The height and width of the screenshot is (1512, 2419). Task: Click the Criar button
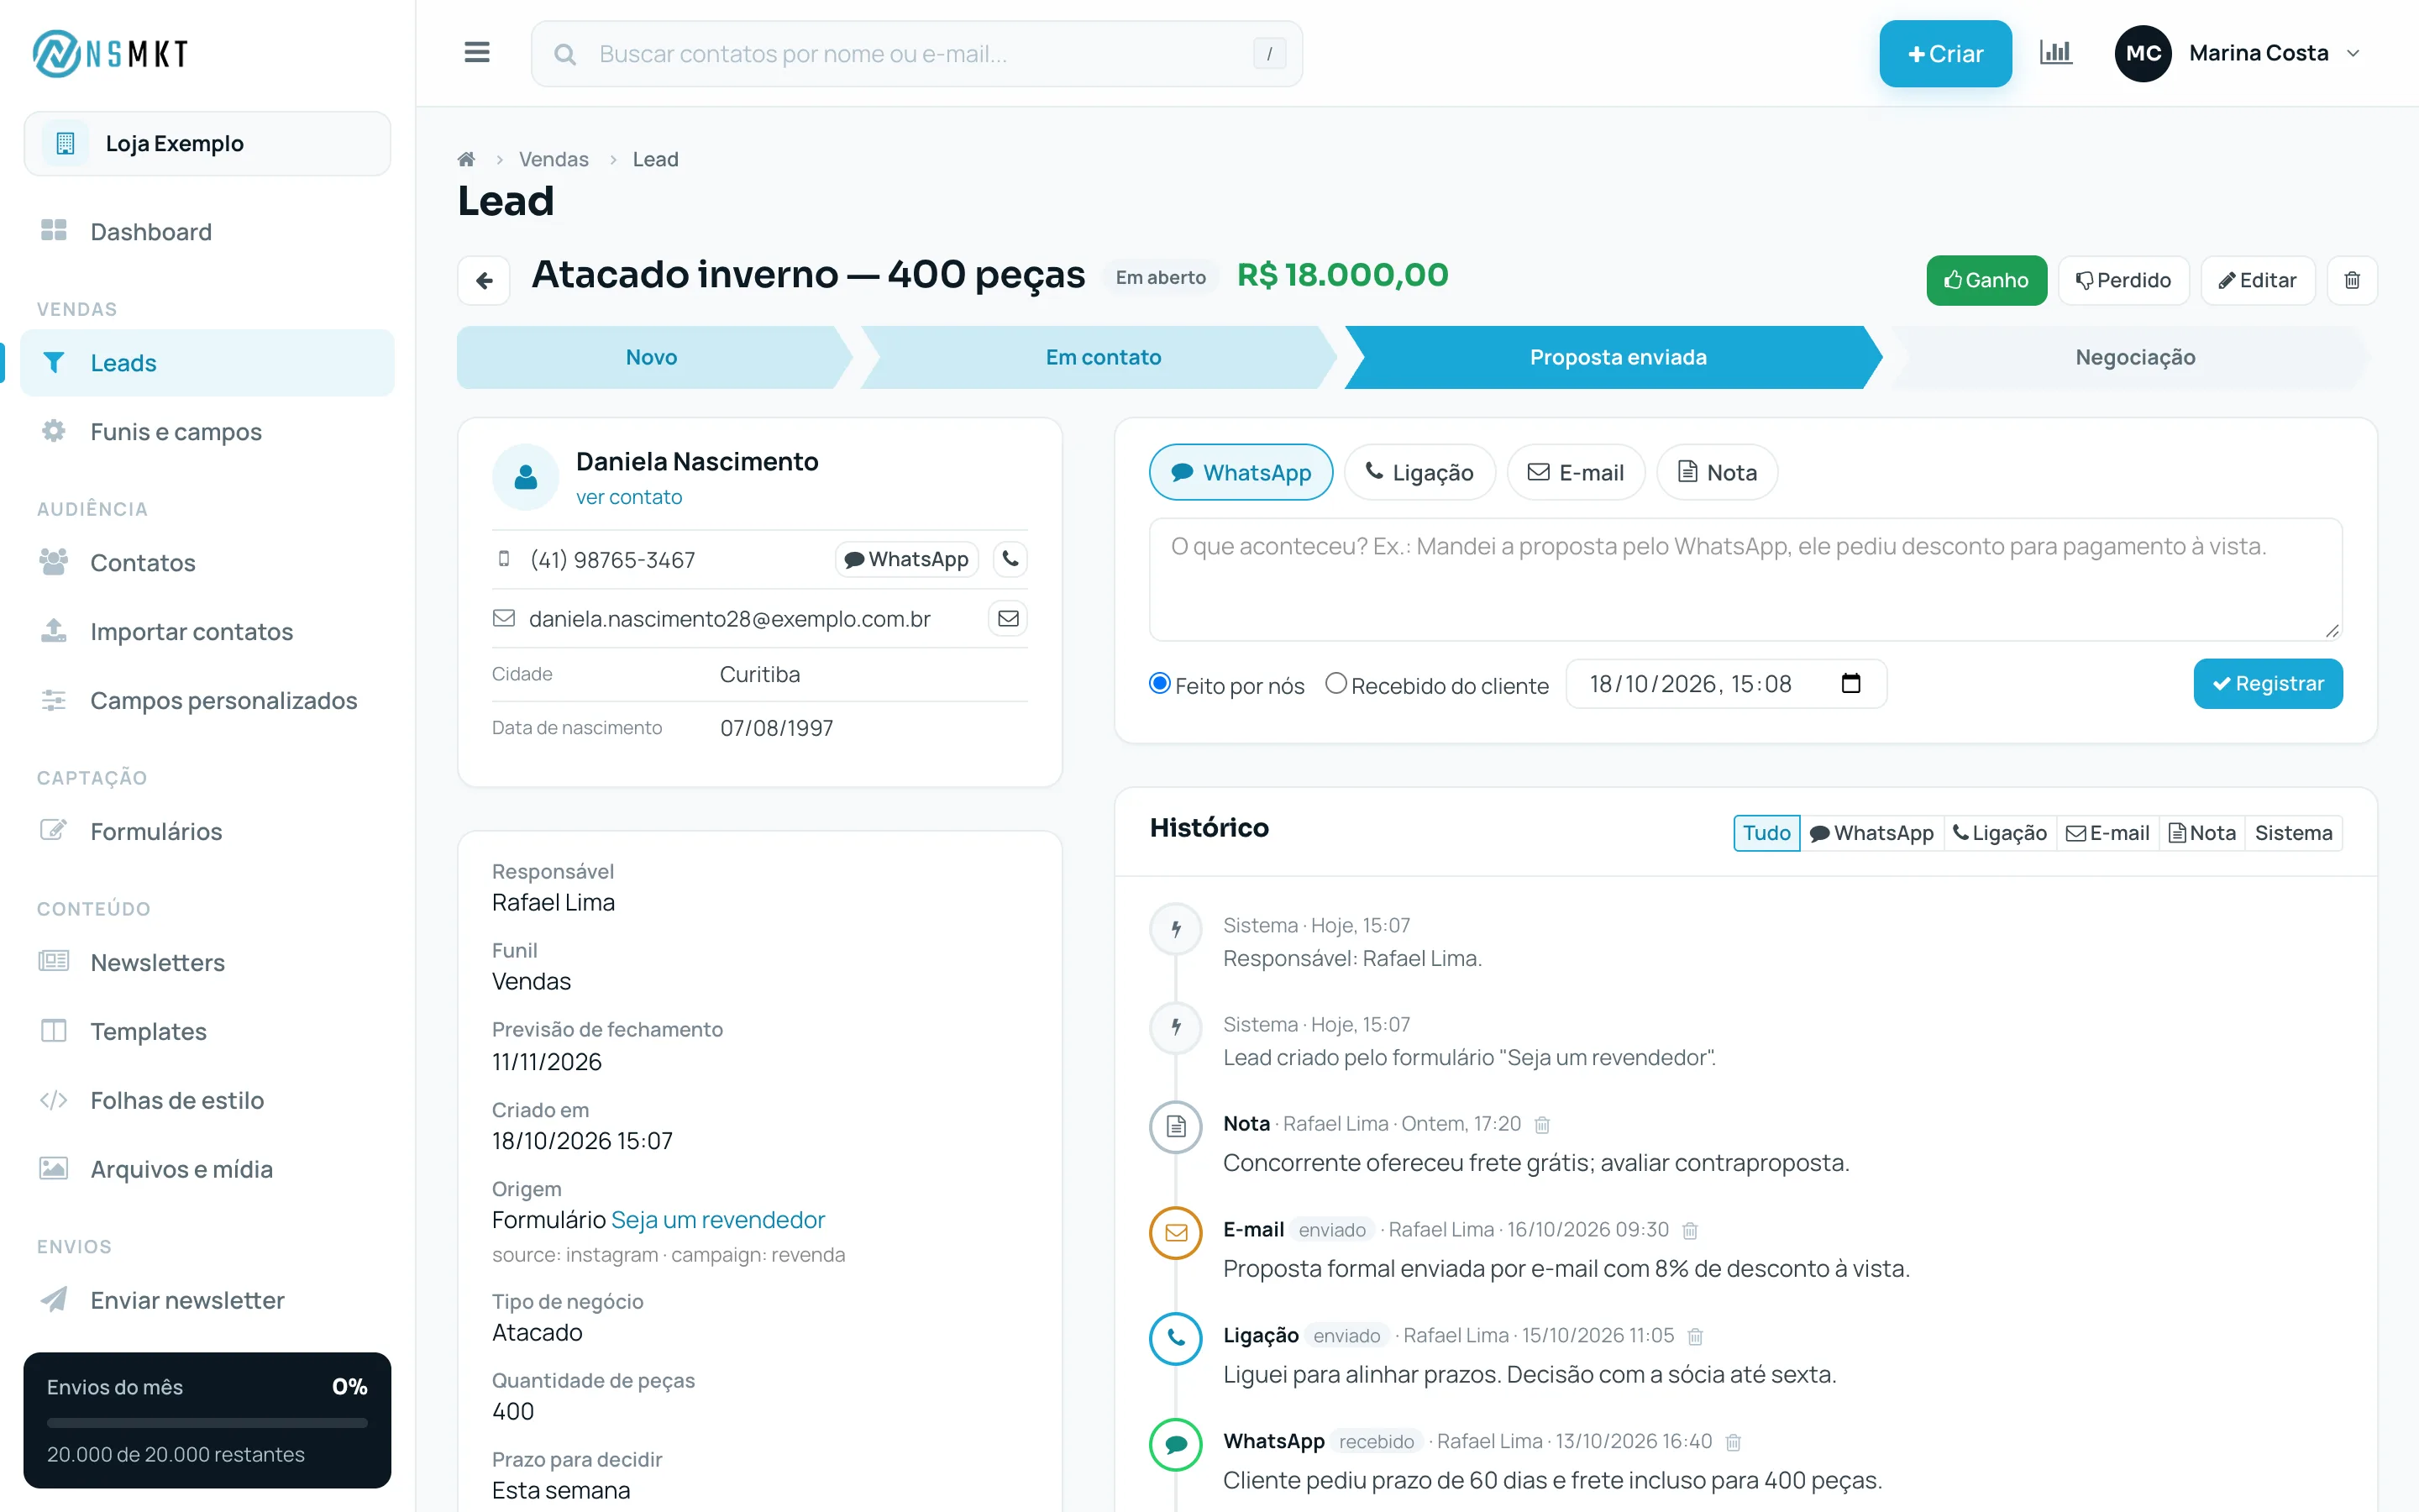pyautogui.click(x=1944, y=53)
